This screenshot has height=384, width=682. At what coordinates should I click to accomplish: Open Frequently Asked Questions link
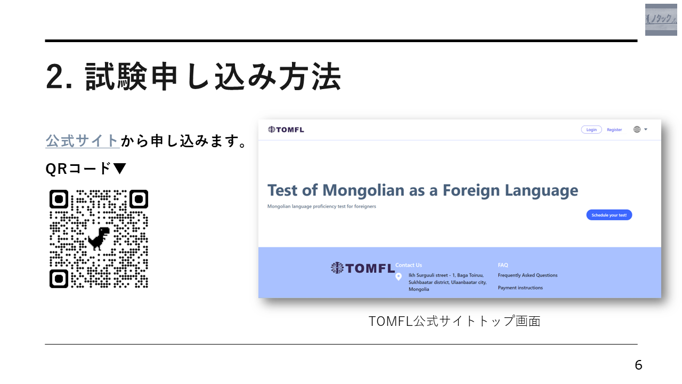(x=527, y=275)
